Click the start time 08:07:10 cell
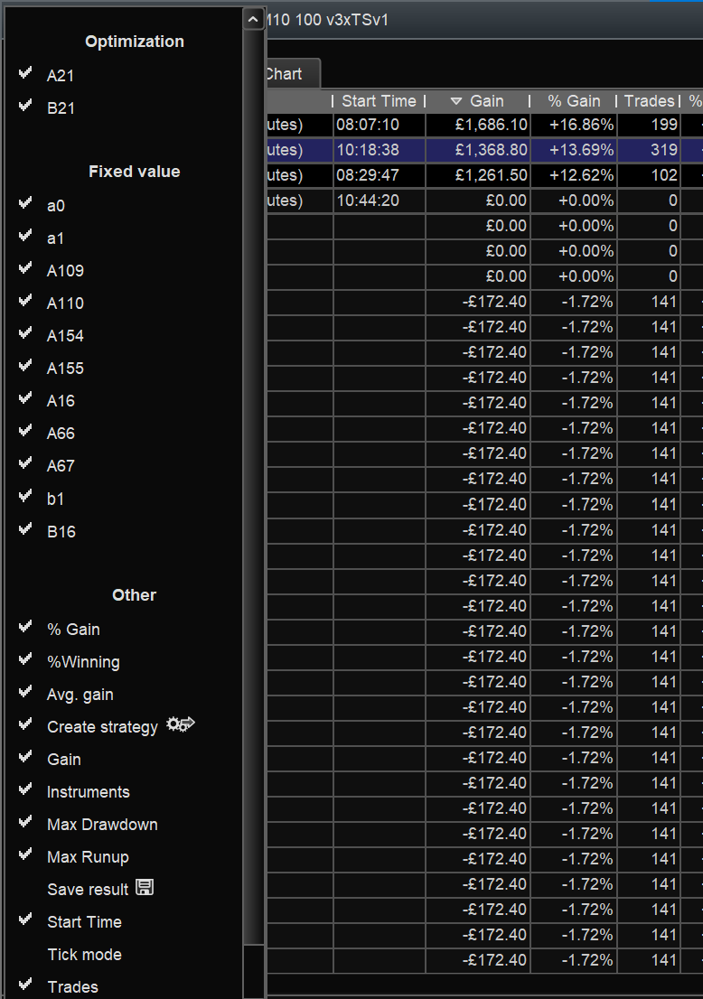This screenshot has width=703, height=999. tap(380, 125)
